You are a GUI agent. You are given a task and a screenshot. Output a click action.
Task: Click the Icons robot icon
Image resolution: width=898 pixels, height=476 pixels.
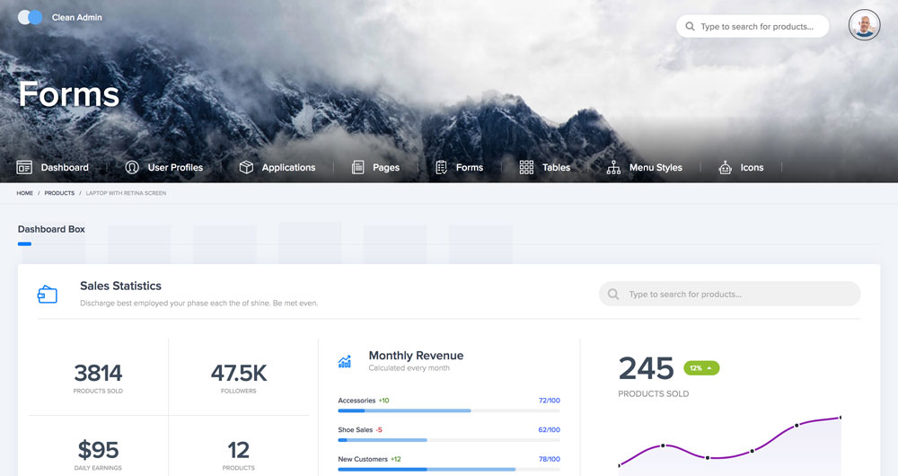coord(726,167)
